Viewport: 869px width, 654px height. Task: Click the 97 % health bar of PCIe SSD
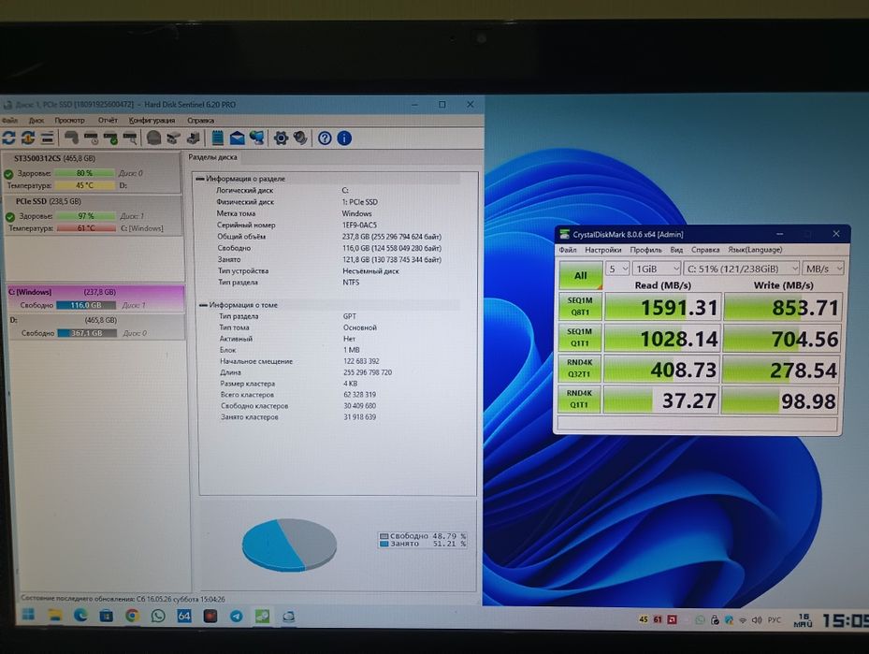click(86, 216)
